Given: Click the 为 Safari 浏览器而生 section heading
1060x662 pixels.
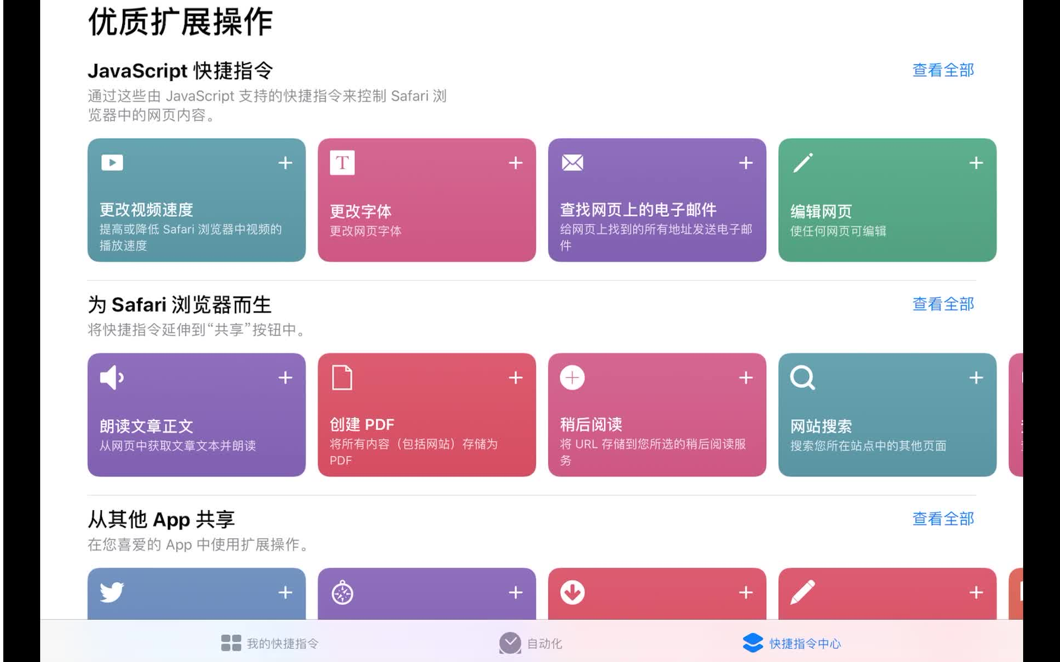Looking at the screenshot, I should tap(179, 305).
